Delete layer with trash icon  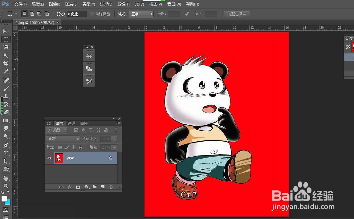(111, 187)
